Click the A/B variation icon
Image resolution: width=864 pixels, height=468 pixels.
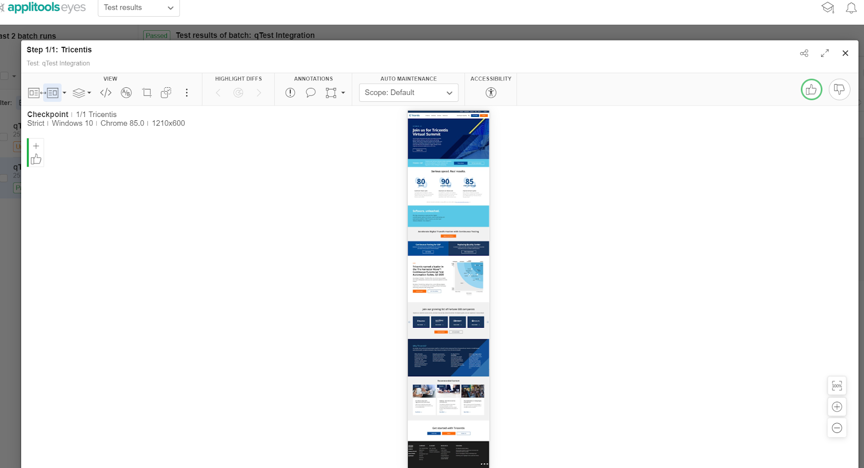[126, 93]
